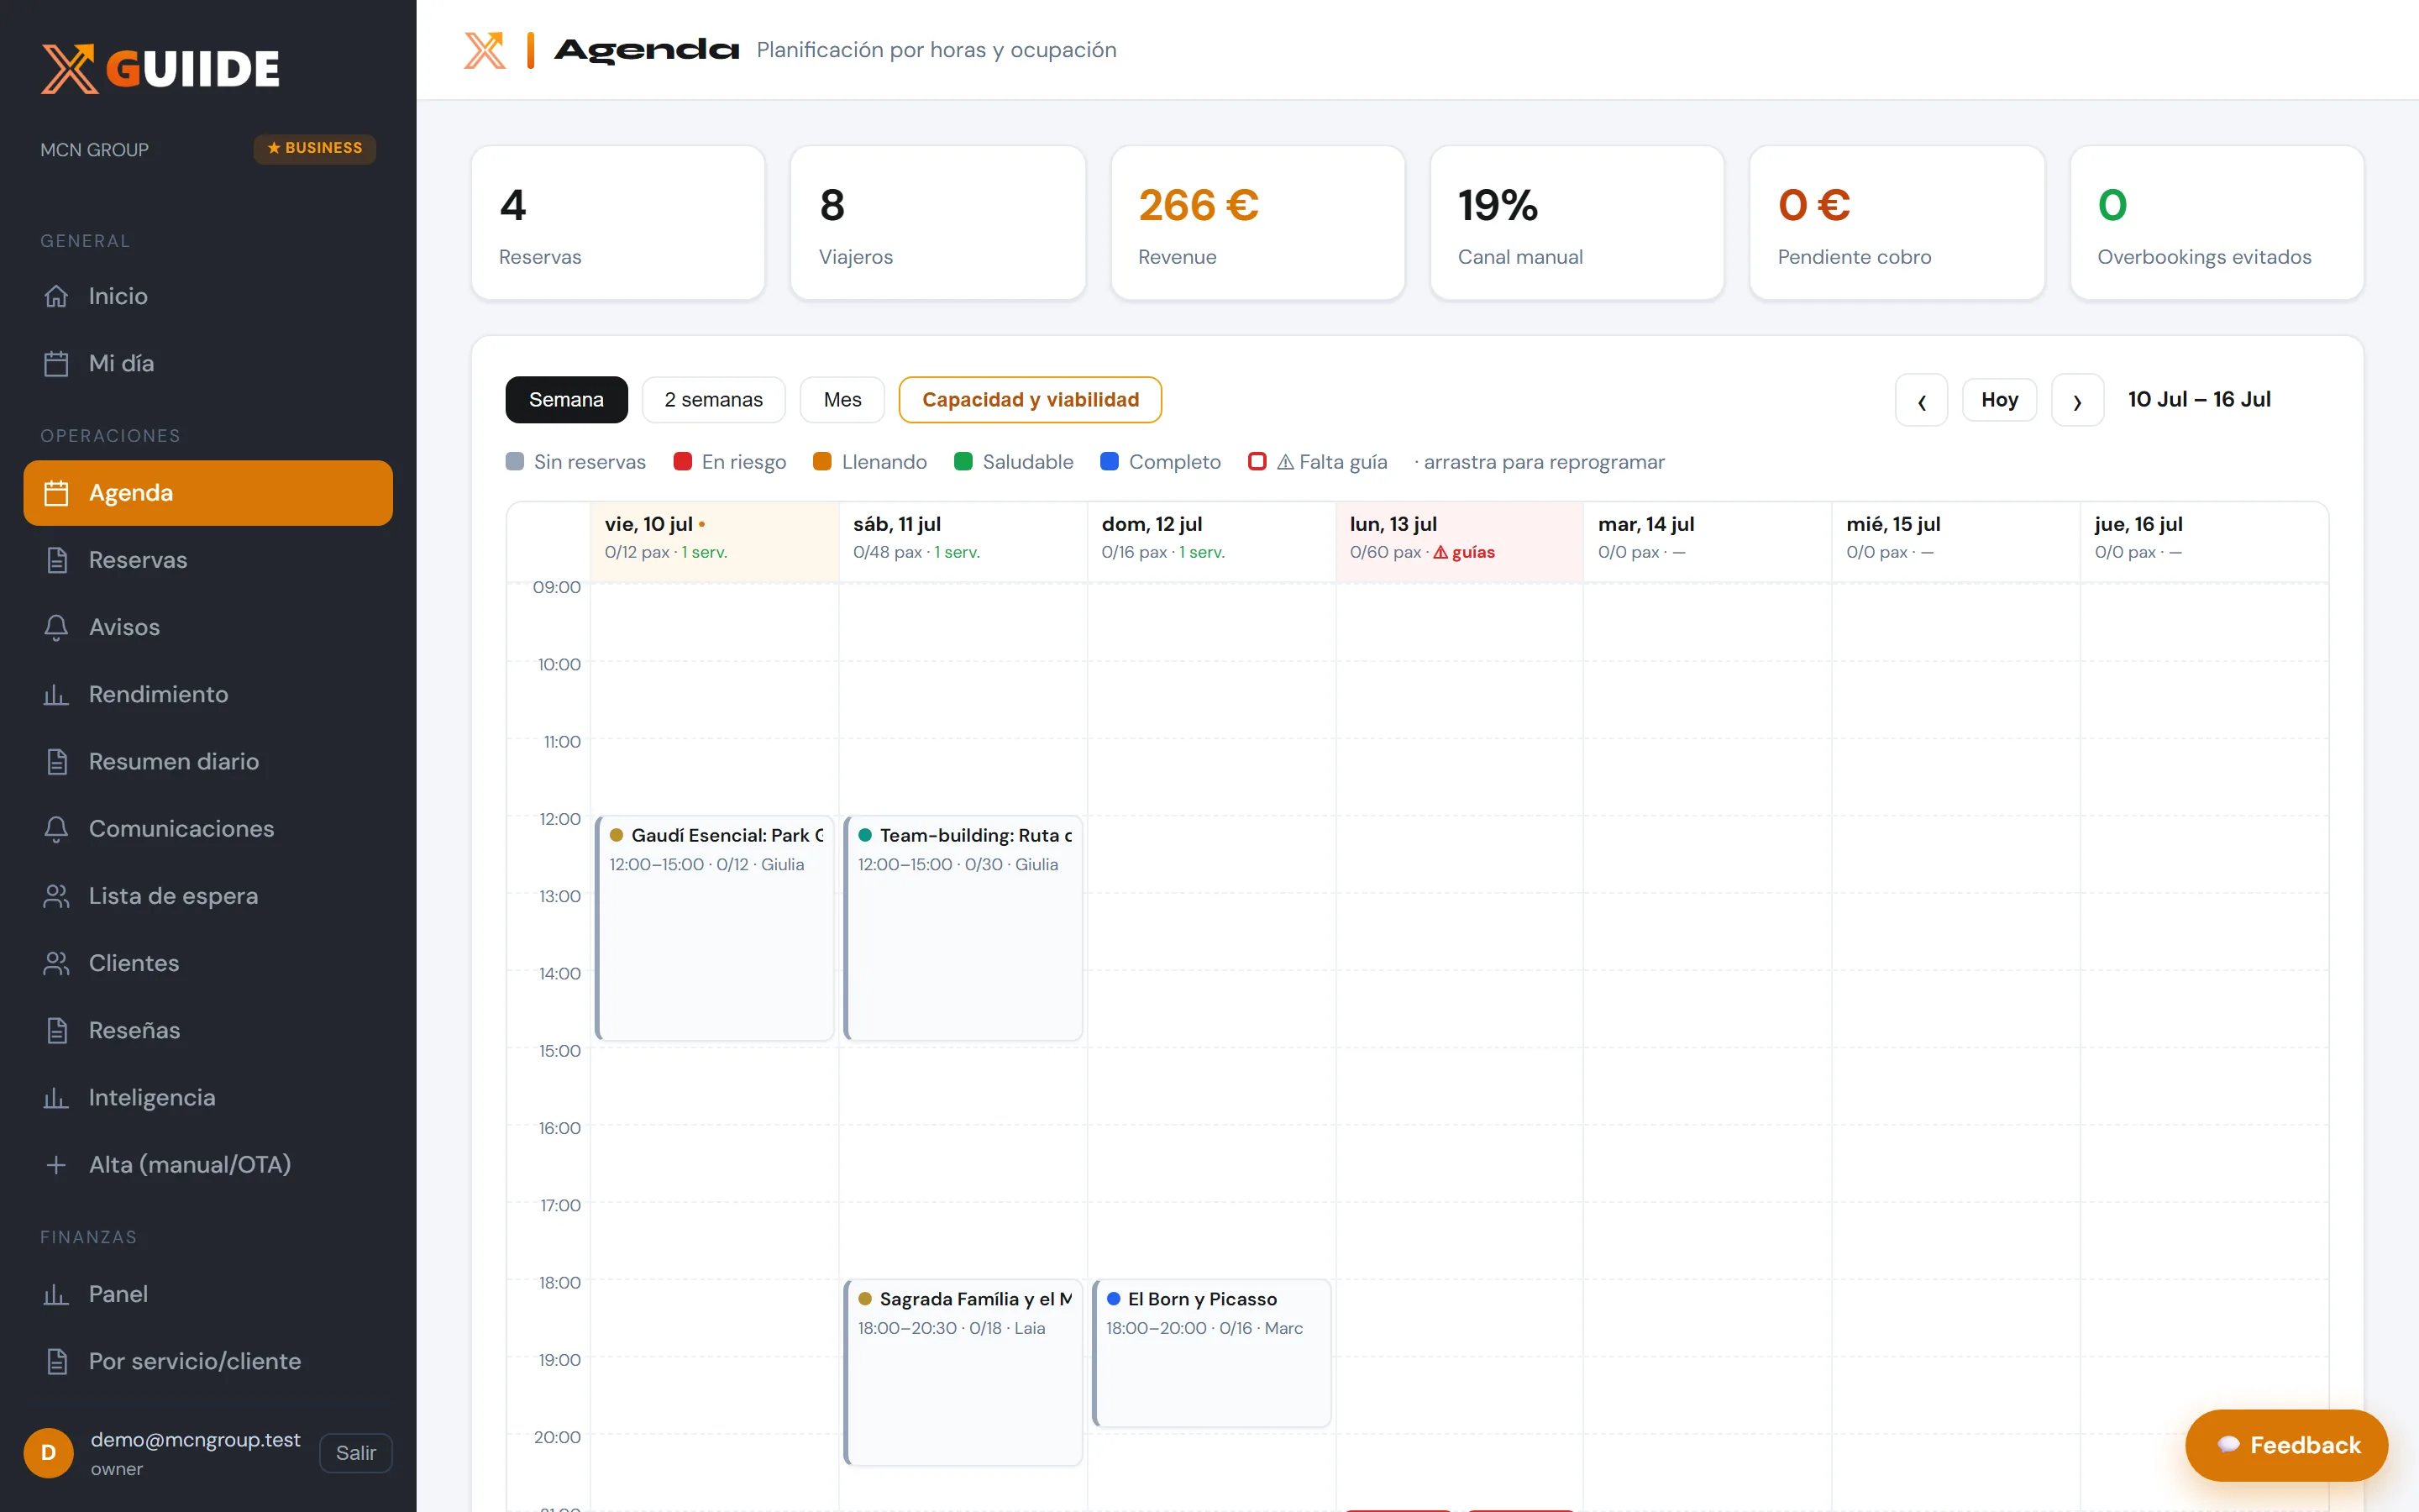Open Por servicio/cliente finance page

point(208,1361)
